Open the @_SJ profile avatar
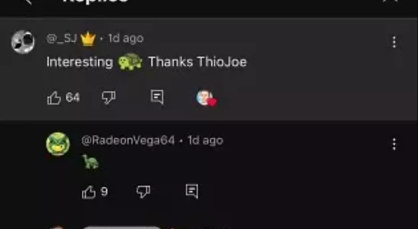418x229 pixels. 23,42
